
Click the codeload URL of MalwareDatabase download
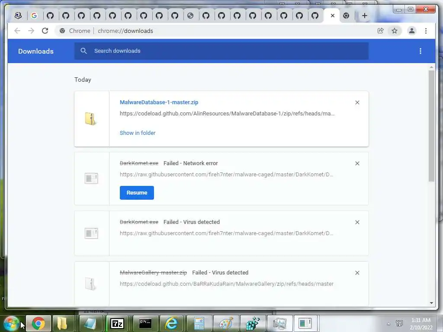click(x=227, y=114)
